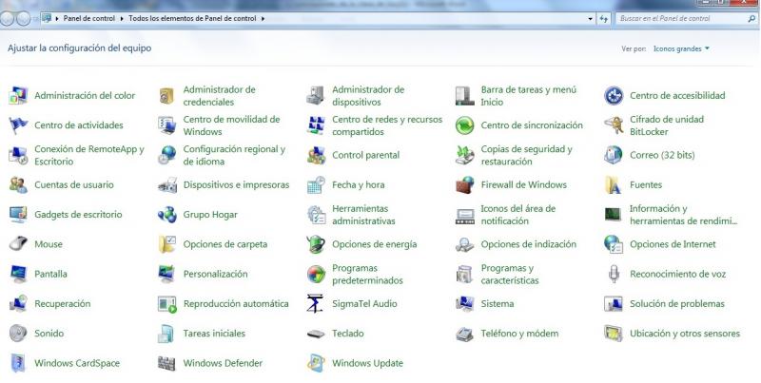This screenshot has height=383, width=761.
Task: Open the Personalización link
Action: pyautogui.click(x=215, y=274)
